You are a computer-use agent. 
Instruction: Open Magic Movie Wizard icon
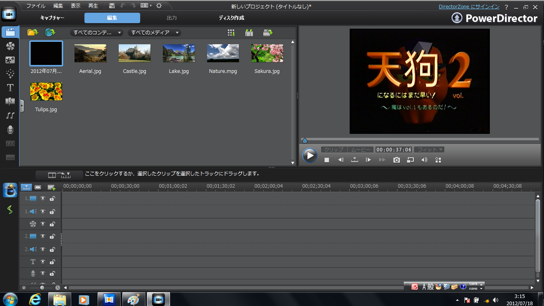pos(10,190)
